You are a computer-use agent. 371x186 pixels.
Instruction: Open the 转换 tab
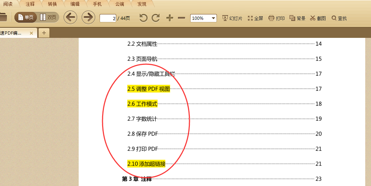(52, 4)
